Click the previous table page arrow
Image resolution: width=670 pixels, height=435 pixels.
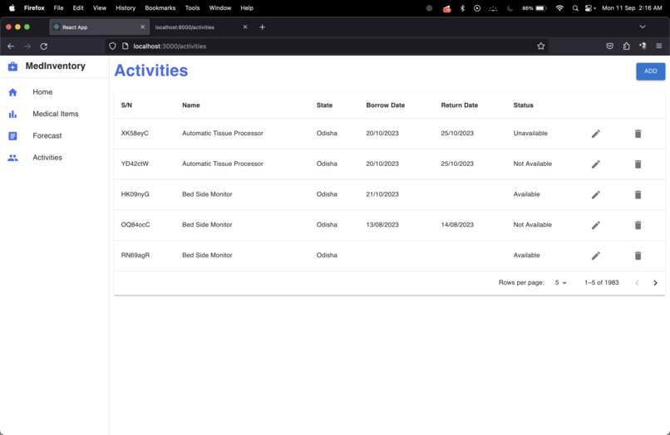click(637, 282)
